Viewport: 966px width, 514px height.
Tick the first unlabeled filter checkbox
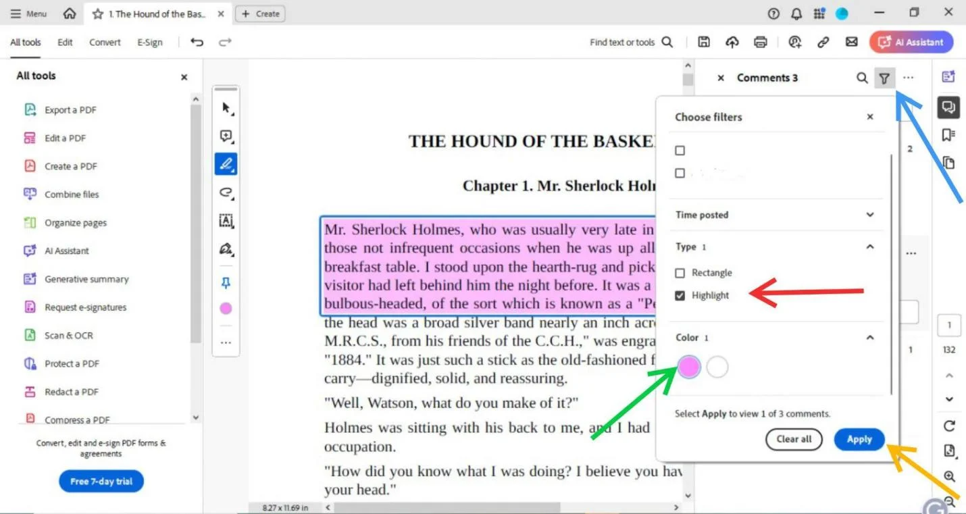tap(680, 151)
